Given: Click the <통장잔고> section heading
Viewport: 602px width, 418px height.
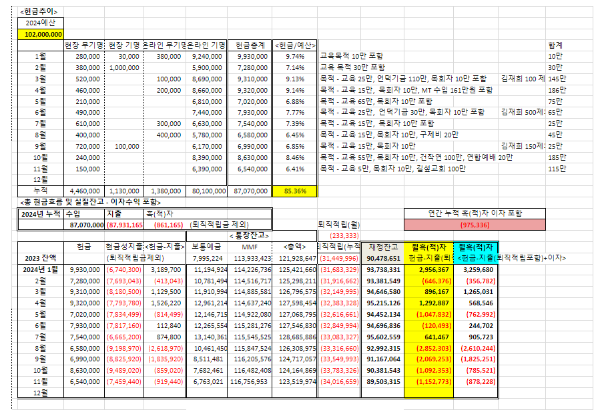Looking at the screenshot, I should pos(249,236).
